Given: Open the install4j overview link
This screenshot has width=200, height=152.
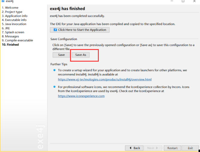Looking at the screenshot, I should click(105, 80).
